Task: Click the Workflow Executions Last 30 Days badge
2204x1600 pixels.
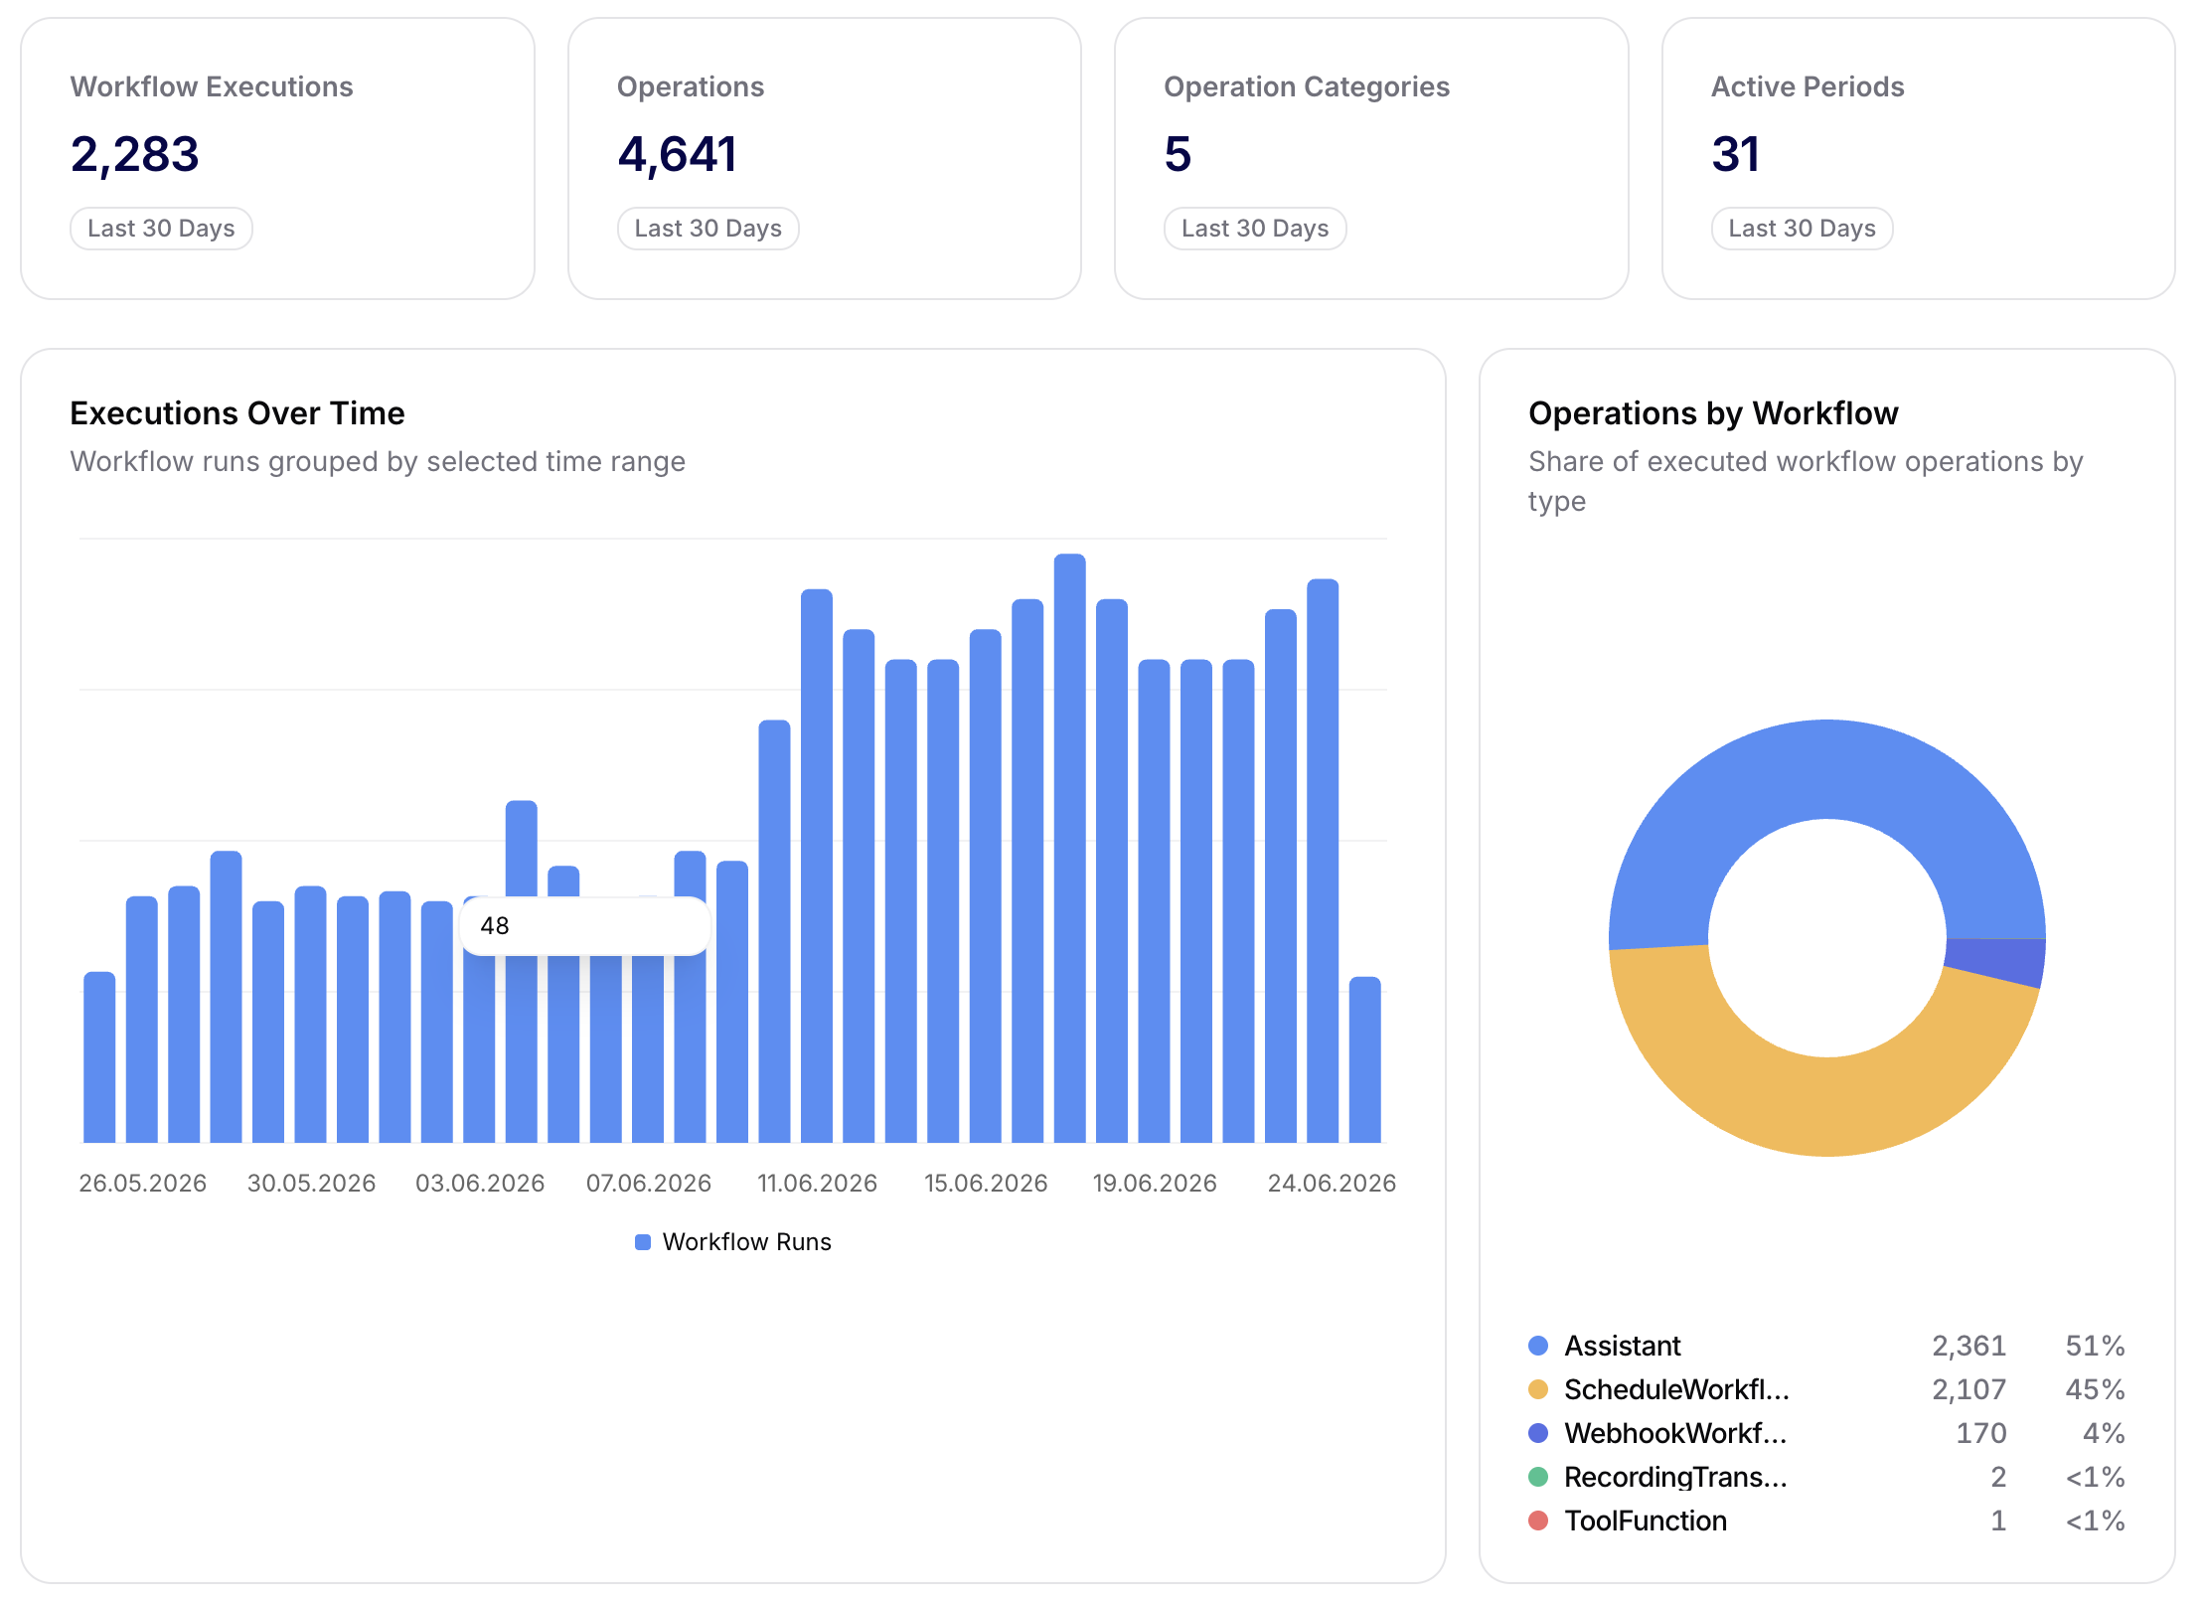Action: point(161,229)
